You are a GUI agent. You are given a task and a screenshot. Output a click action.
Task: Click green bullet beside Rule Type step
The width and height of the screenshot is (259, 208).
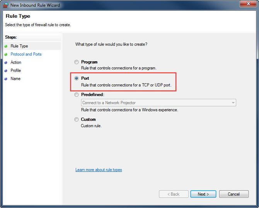tap(6, 46)
